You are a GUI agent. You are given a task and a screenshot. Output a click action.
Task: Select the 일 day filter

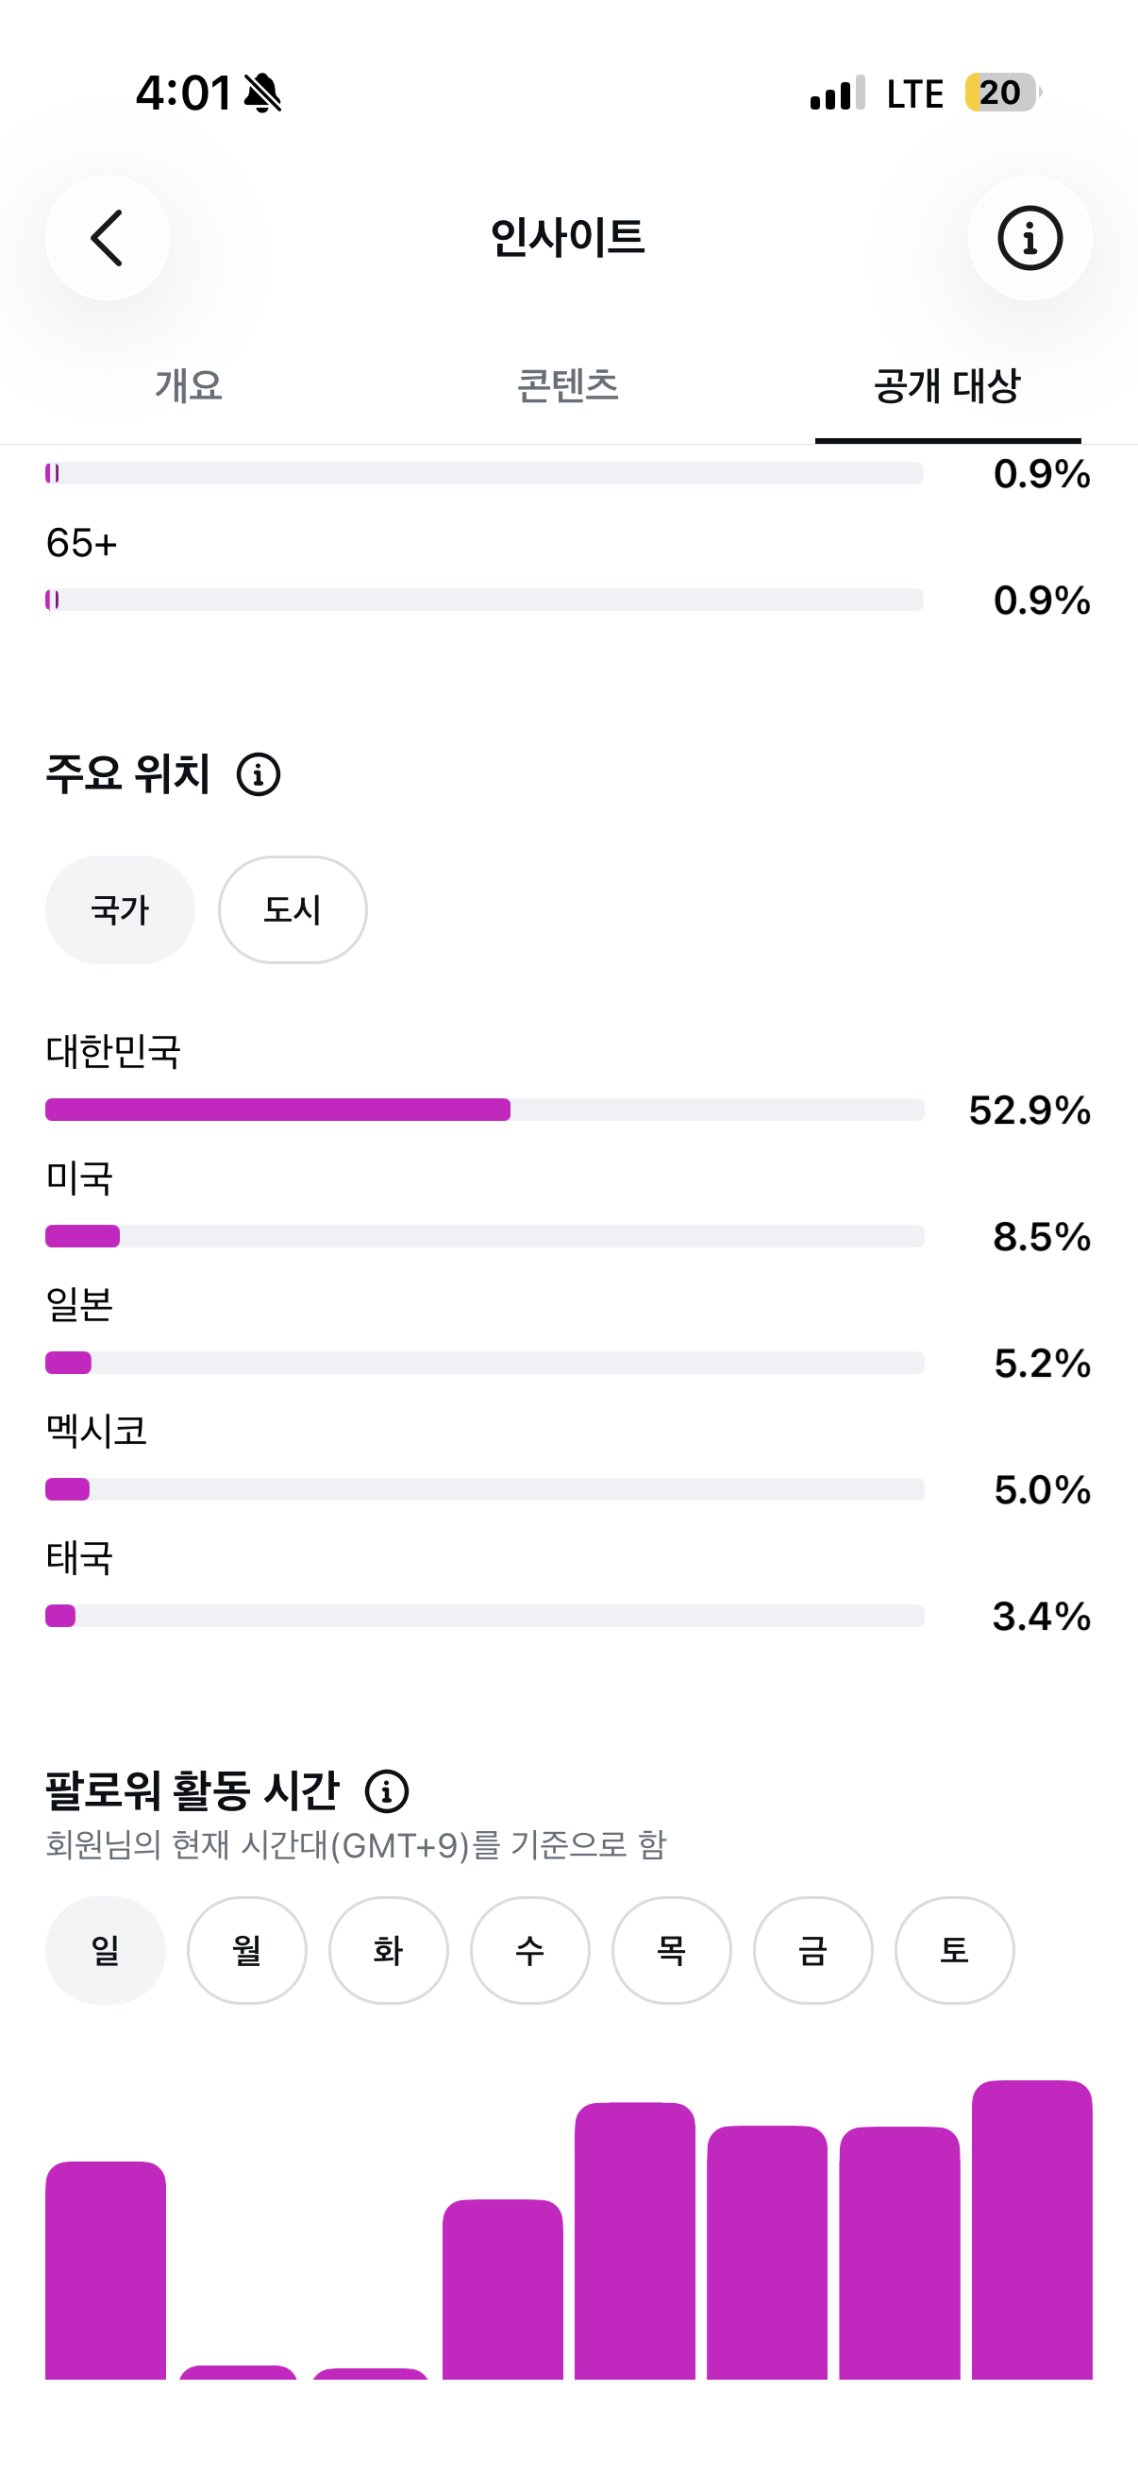pyautogui.click(x=106, y=1949)
